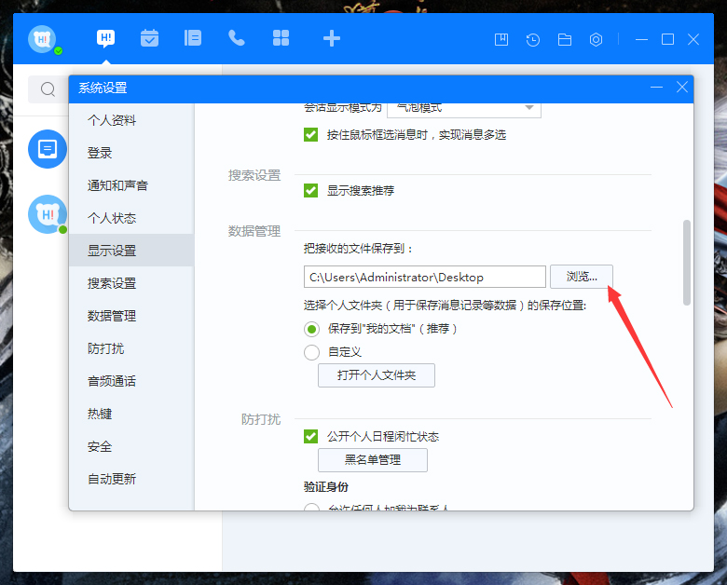Screen dimensions: 727x585
Task: Switch to 数据管理 in settings sidebar
Action: pyautogui.click(x=112, y=316)
